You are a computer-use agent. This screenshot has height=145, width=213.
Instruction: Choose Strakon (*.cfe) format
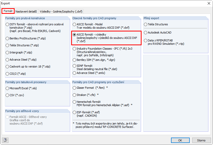point(74,95)
